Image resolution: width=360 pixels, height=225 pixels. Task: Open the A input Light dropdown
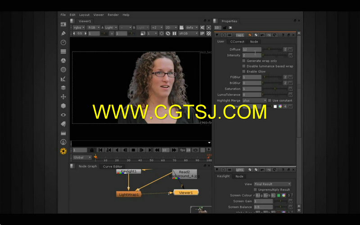click(x=111, y=27)
